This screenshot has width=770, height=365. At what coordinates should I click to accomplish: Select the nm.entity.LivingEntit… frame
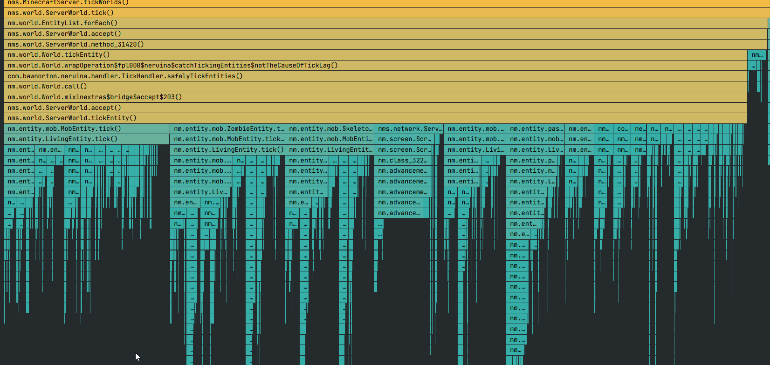coord(330,150)
